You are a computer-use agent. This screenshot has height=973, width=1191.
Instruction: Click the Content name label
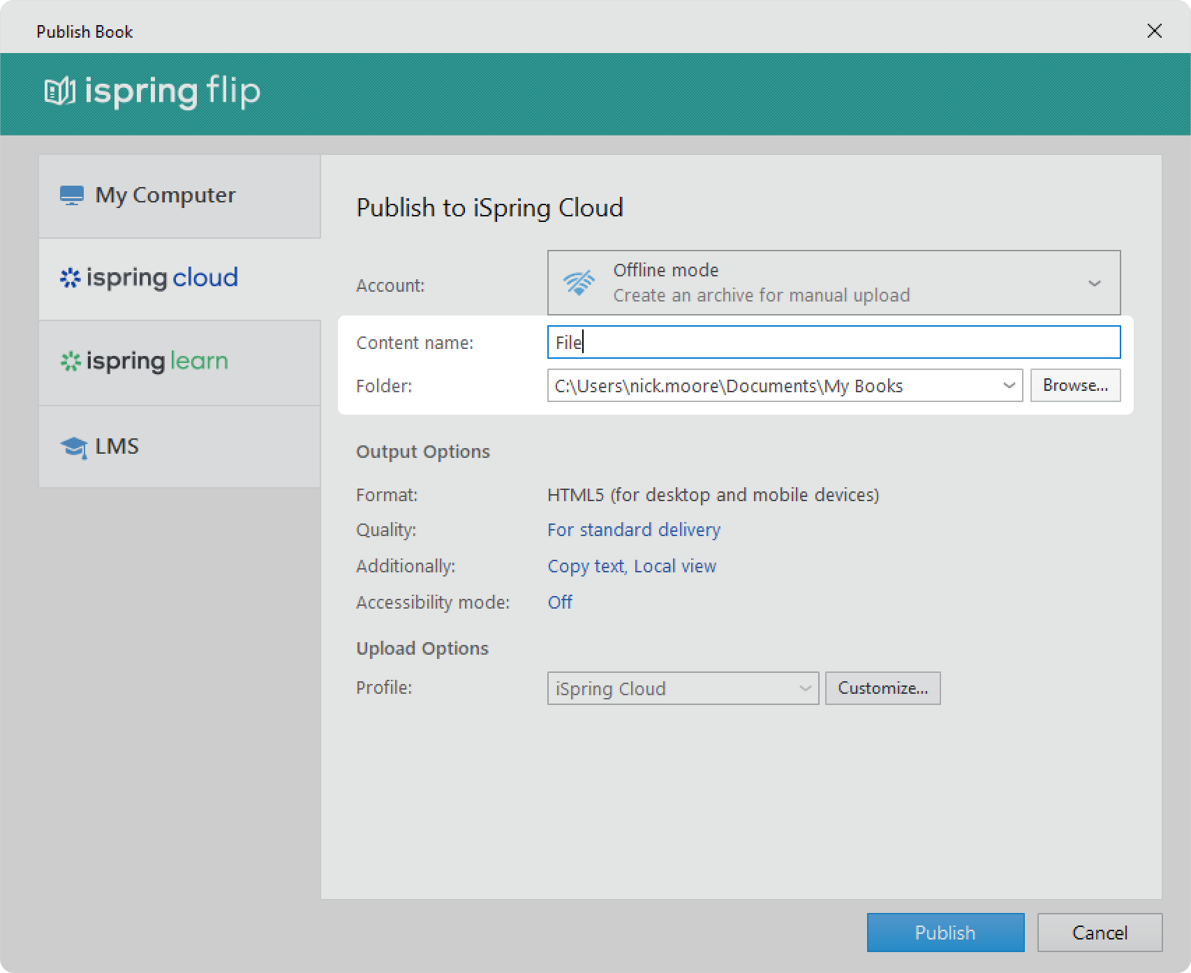(415, 343)
